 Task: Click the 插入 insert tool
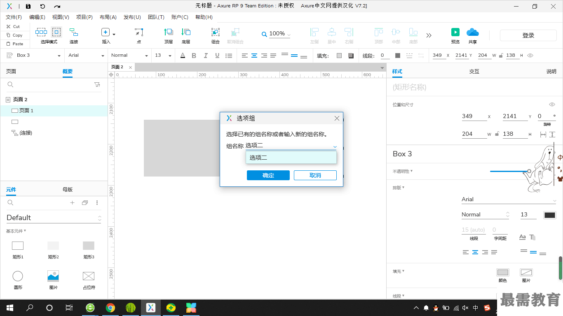click(106, 36)
